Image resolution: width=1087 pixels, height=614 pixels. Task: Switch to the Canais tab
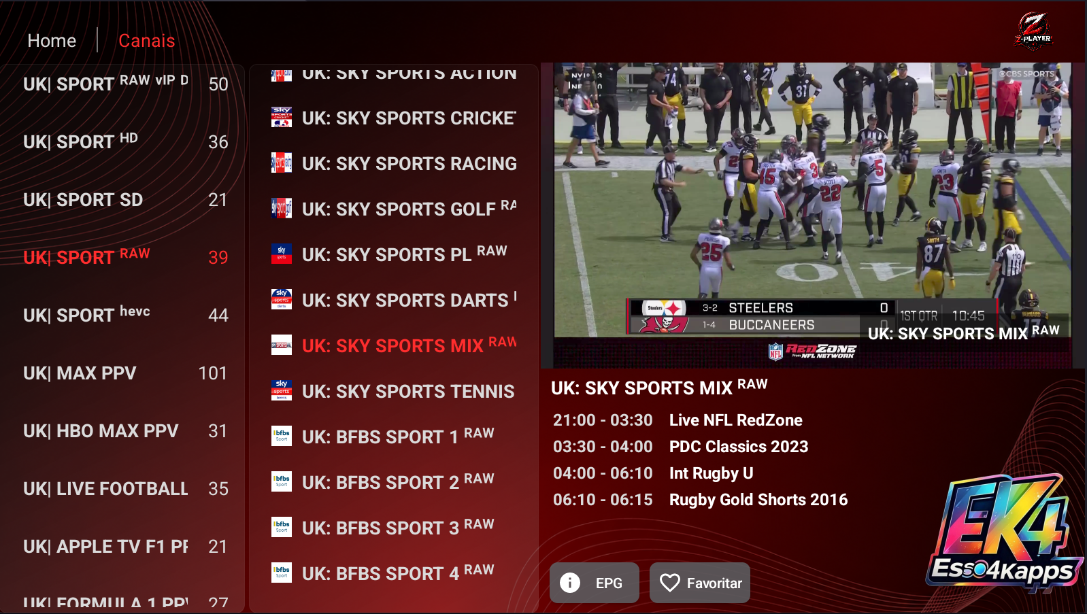pos(147,41)
